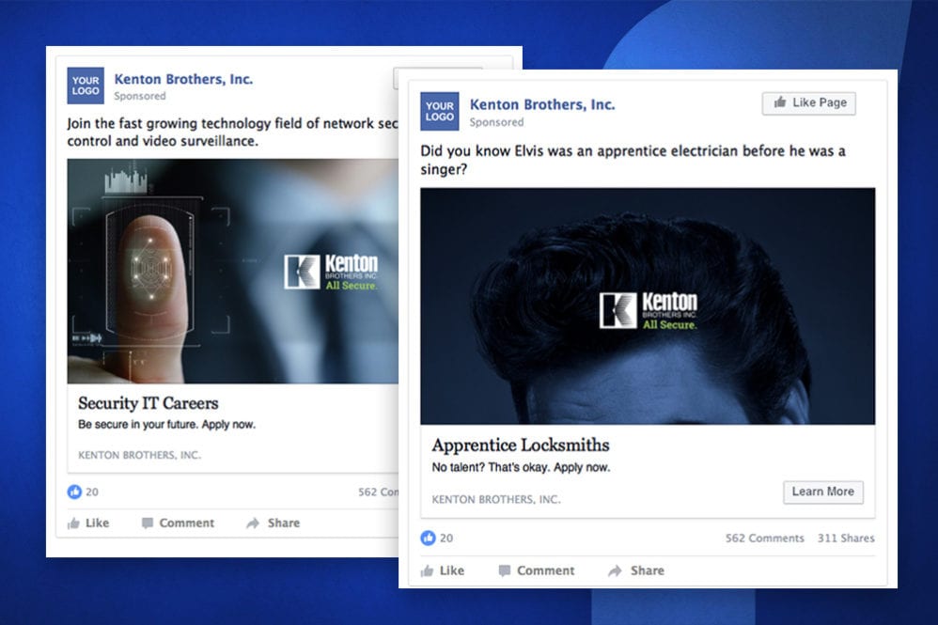Image resolution: width=938 pixels, height=625 pixels.
Task: Open the 562 Comments link on the Elvis ad
Action: tap(764, 539)
